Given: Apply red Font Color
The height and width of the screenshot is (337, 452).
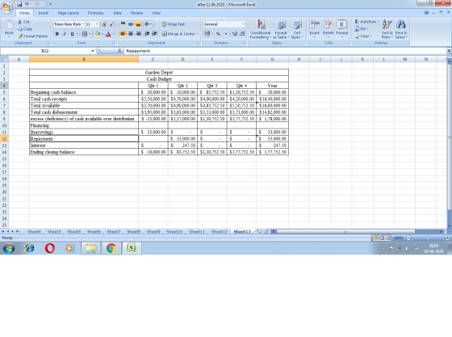Looking at the screenshot, I should 108,34.
